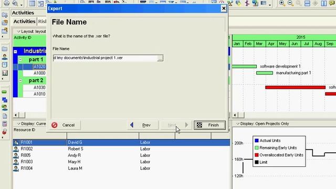Click the horizontal rows layout icon
The width and height of the screenshot is (336, 189).
click(307, 3)
